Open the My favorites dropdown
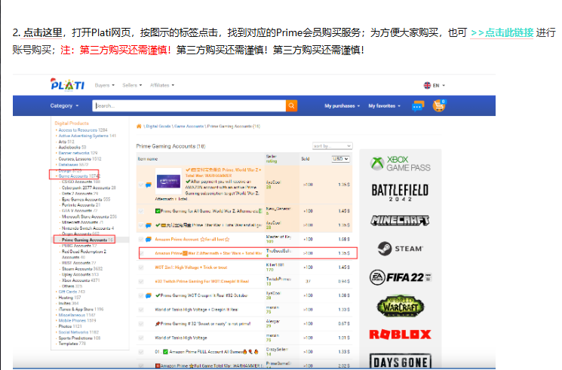 pyautogui.click(x=384, y=106)
